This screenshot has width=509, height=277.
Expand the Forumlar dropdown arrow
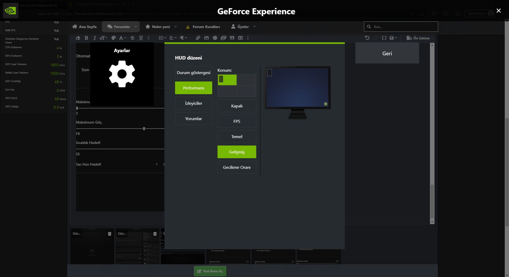pyautogui.click(x=136, y=27)
